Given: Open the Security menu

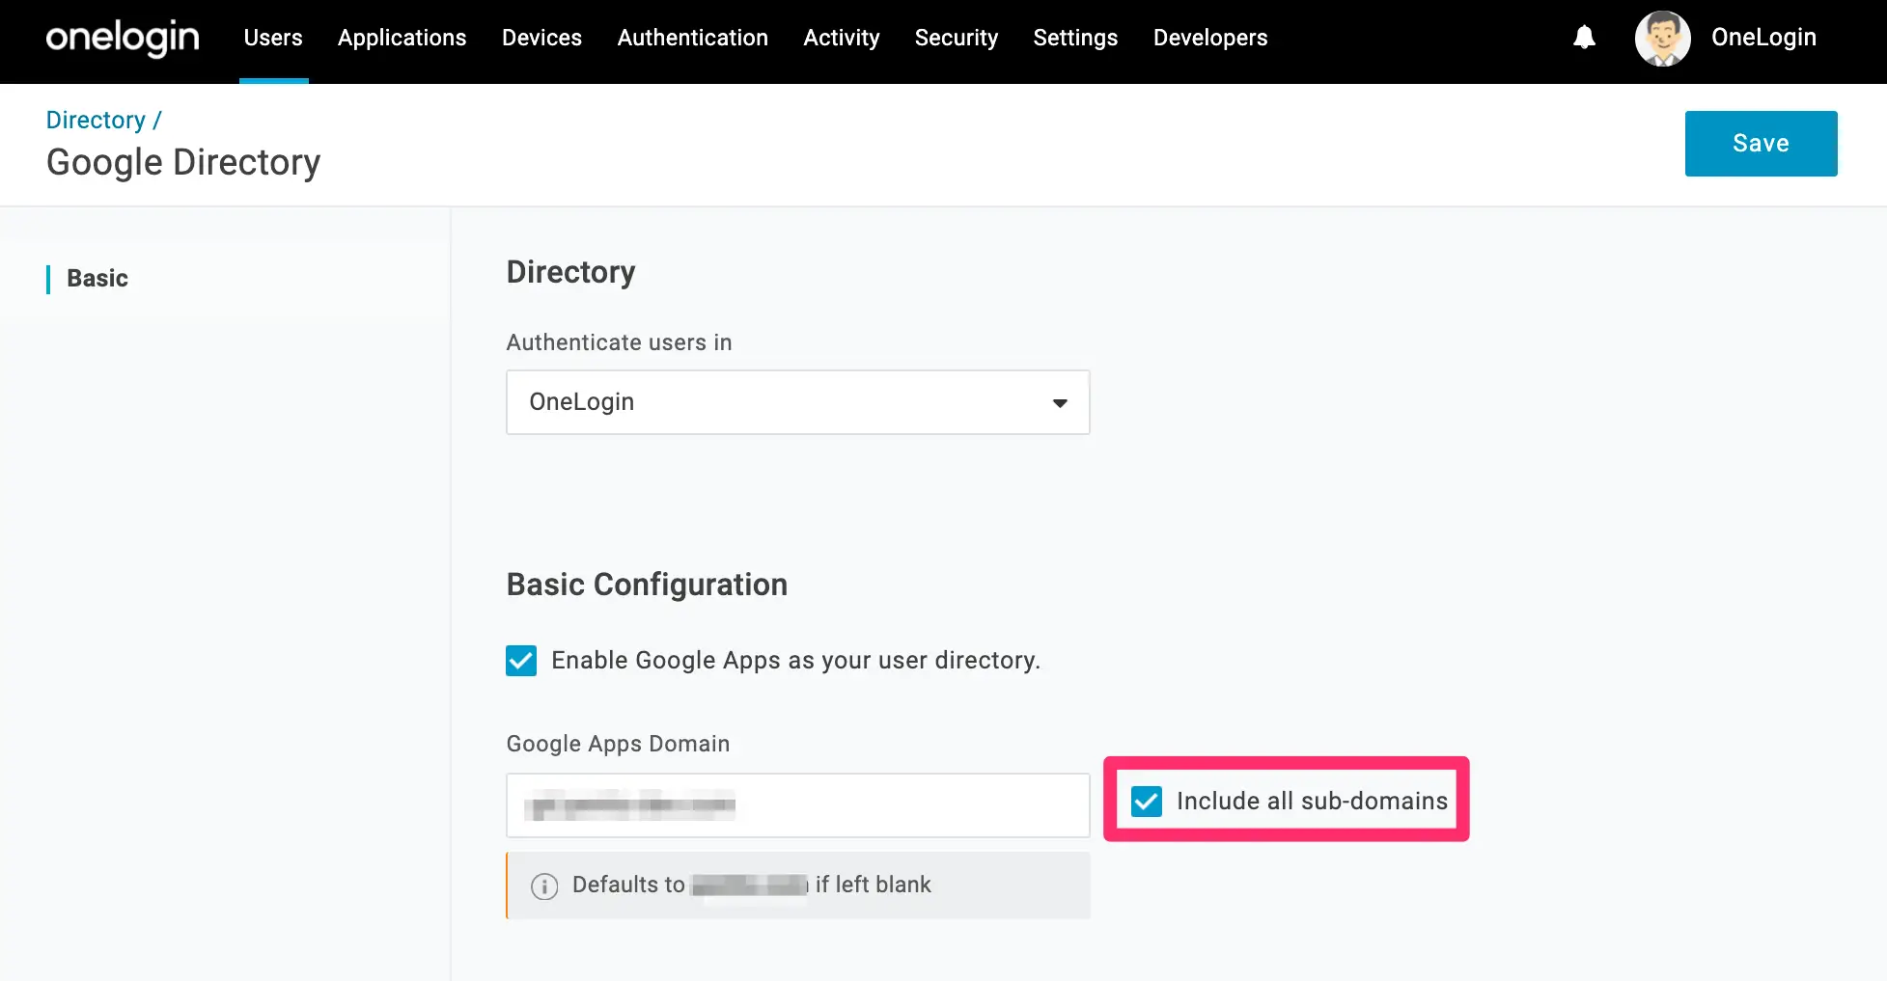Looking at the screenshot, I should click(956, 38).
